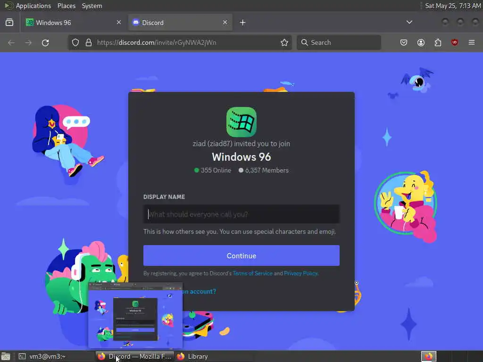Click the Already have an account link
Image resolution: width=483 pixels, height=362 pixels.
(200, 291)
